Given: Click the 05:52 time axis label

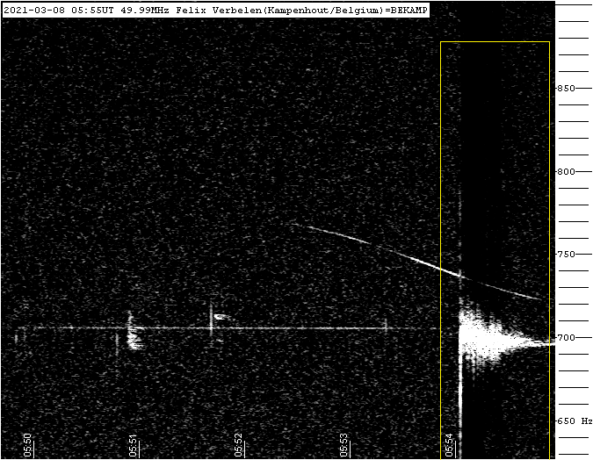Looking at the screenshot, I should point(238,445).
